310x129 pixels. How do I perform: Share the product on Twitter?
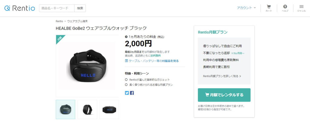127,93
